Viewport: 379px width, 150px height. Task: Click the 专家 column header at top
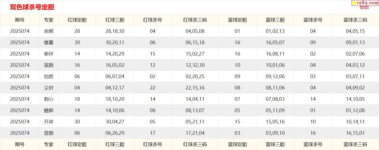[x=49, y=20]
